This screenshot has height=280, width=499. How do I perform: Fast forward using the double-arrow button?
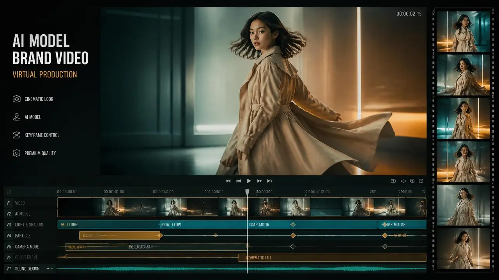tap(259, 181)
